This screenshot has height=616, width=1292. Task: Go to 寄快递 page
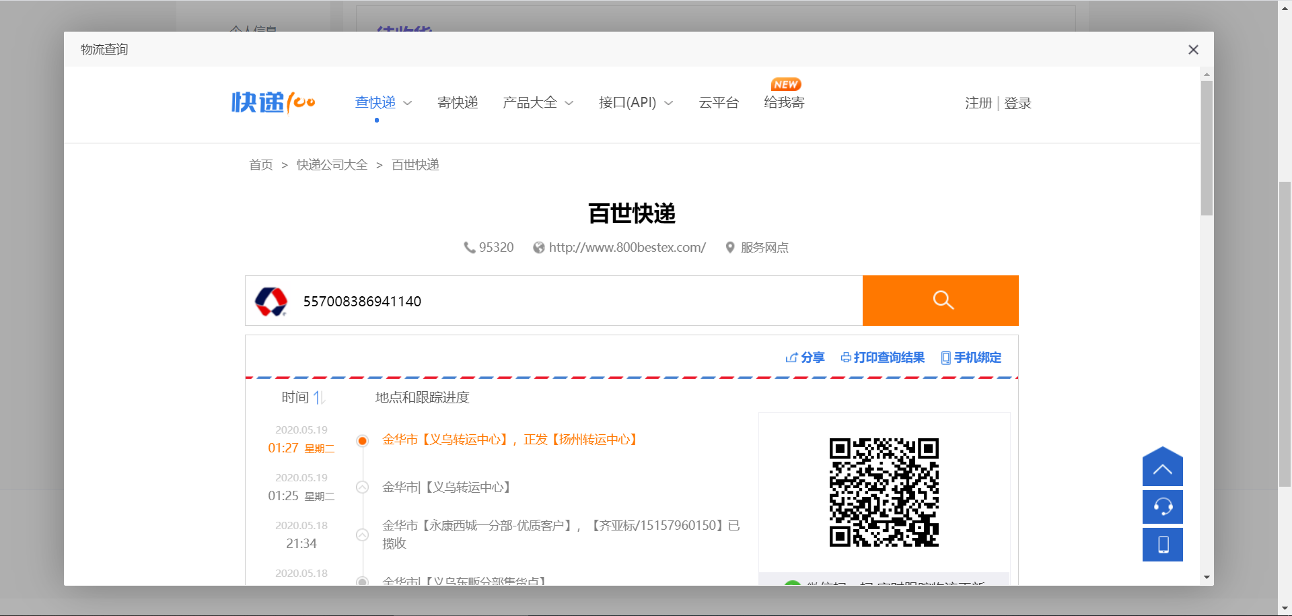click(458, 102)
